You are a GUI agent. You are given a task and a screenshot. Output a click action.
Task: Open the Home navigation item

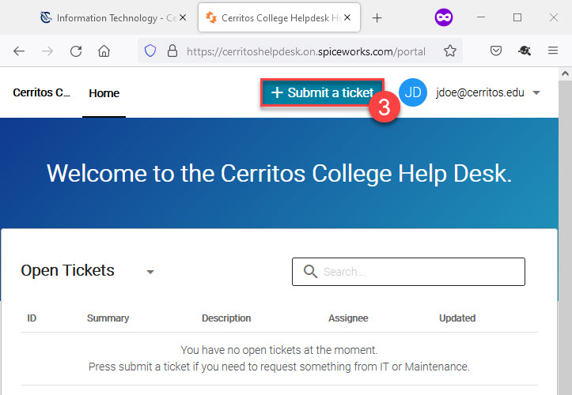(104, 93)
